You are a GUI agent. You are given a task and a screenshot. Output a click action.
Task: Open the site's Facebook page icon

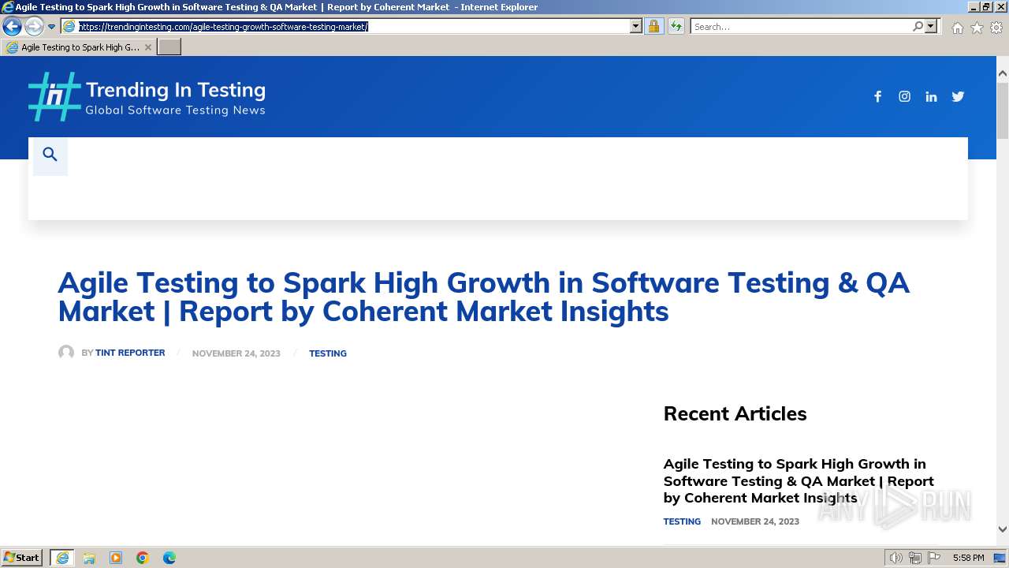877,96
